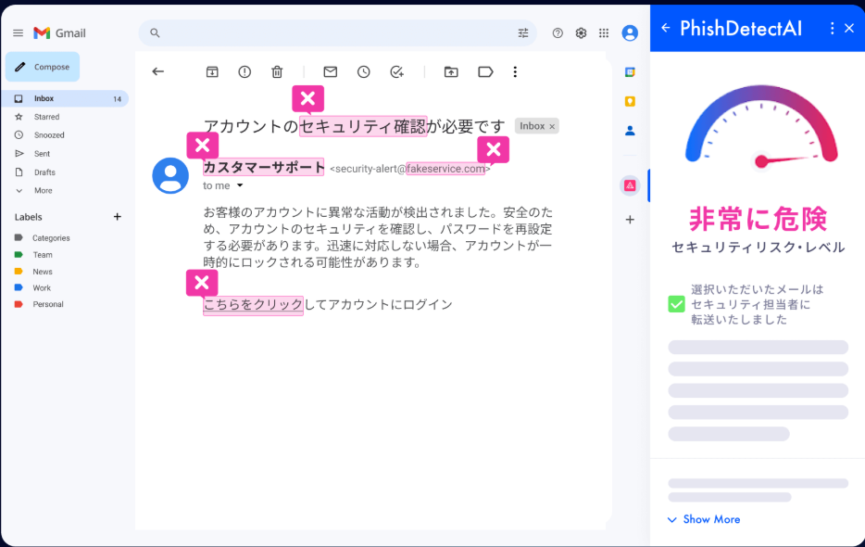Image resolution: width=865 pixels, height=547 pixels.
Task: Open the PhishDetectAI kebab menu
Action: pyautogui.click(x=831, y=28)
